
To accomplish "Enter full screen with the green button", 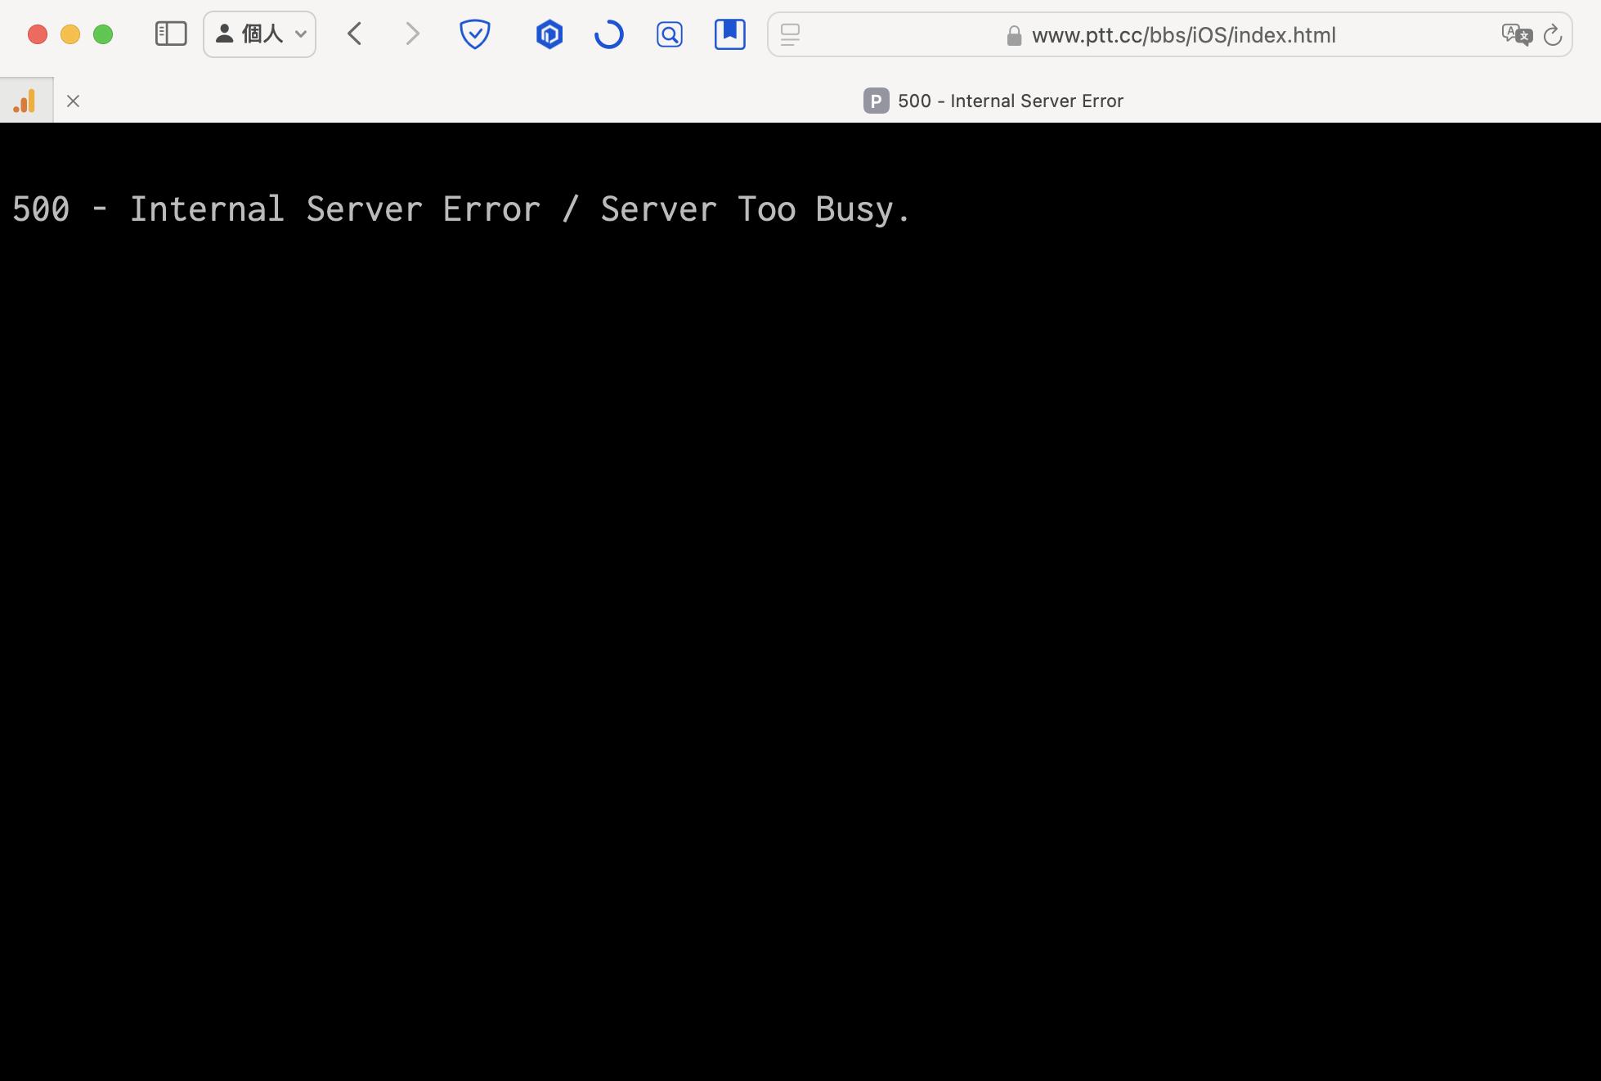I will [103, 34].
